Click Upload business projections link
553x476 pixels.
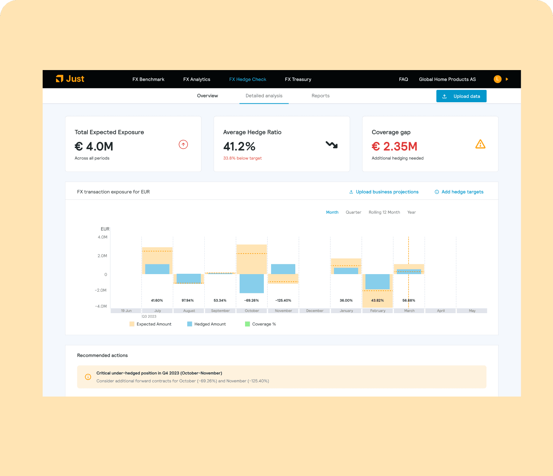click(x=384, y=192)
